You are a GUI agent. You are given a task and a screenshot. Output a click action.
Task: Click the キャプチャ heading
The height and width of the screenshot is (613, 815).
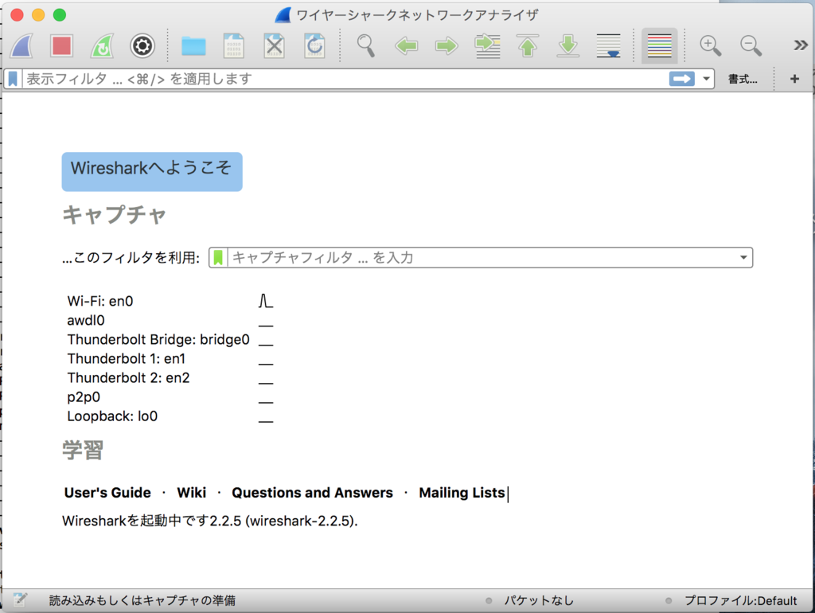pos(114,215)
